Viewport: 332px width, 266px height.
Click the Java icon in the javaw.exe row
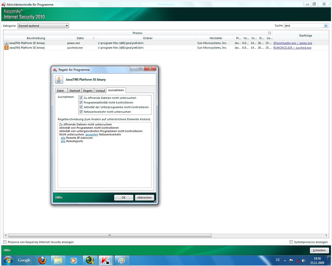[x=6, y=43]
